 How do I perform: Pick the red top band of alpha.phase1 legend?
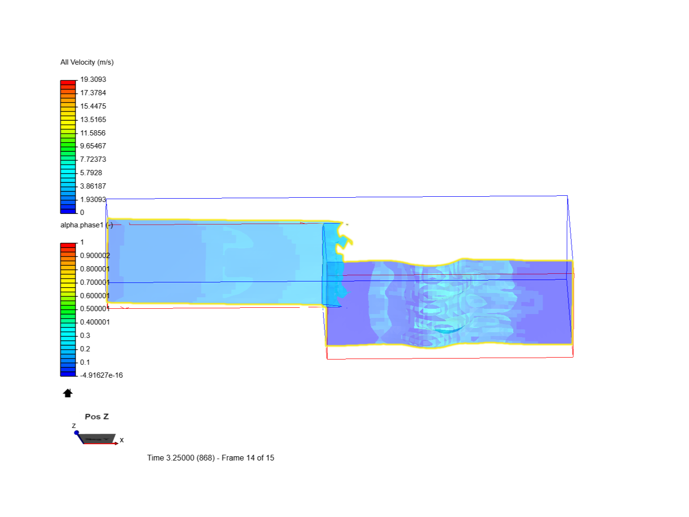point(68,246)
